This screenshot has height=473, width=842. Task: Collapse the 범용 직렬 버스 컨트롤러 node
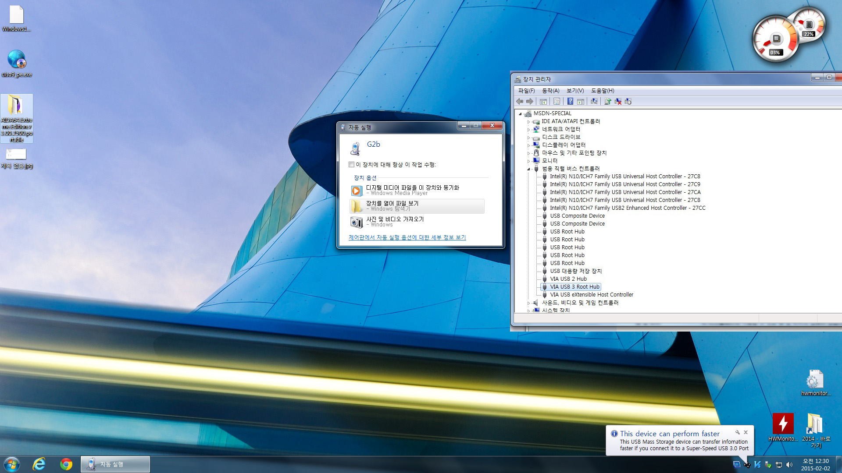[528, 169]
